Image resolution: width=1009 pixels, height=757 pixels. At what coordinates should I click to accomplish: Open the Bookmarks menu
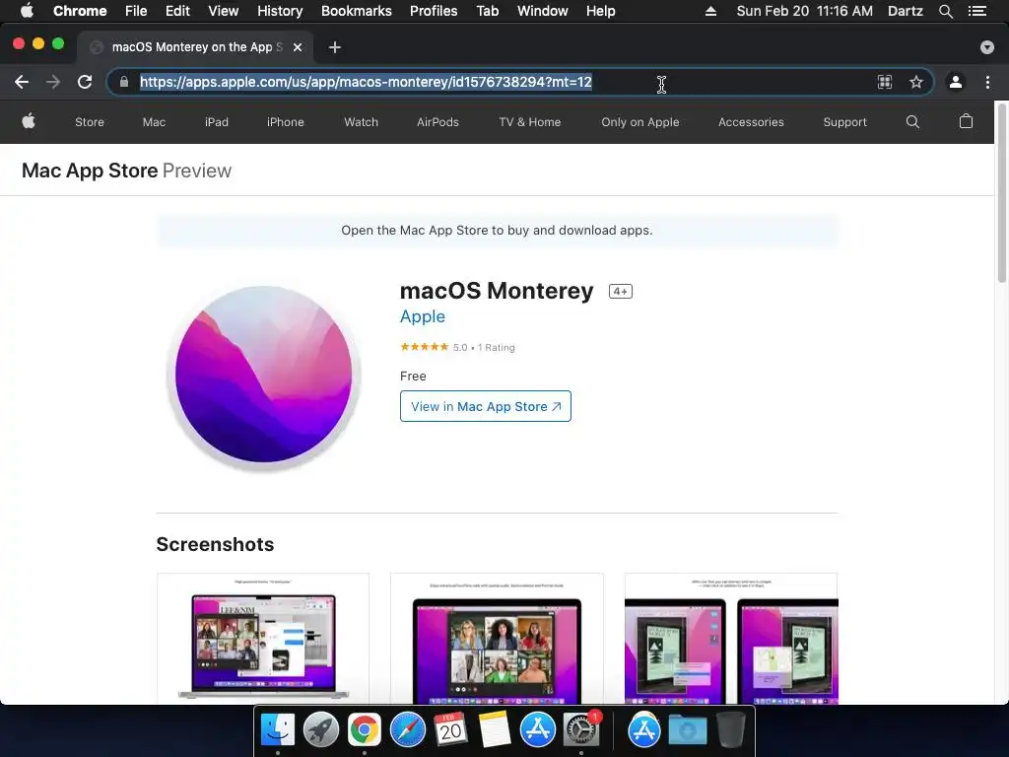coord(356,11)
